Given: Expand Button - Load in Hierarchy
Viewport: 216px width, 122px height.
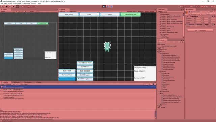Looking at the screenshot, I should click(x=161, y=28).
